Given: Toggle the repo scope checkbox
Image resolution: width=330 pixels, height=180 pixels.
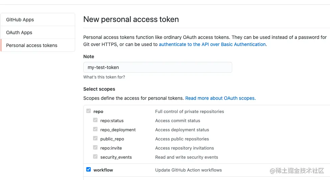Looking at the screenshot, I should 89,111.
